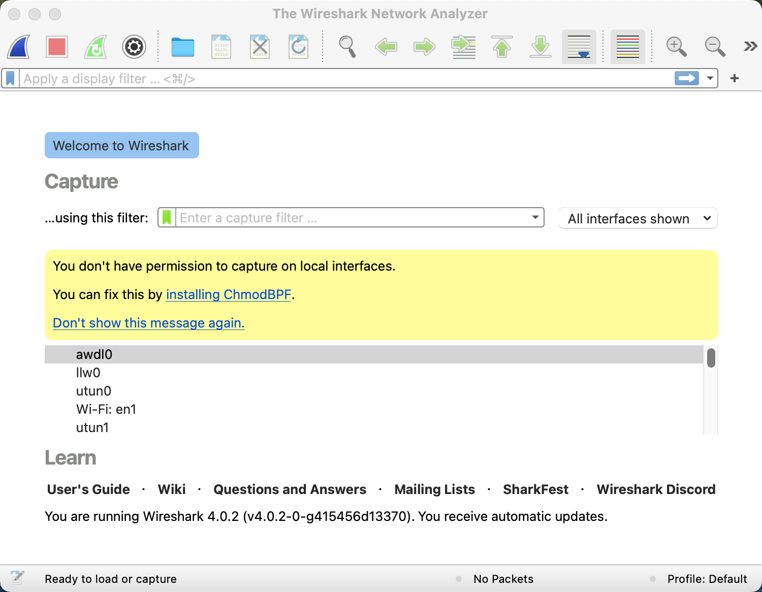This screenshot has height=592, width=762.
Task: Click the Welcome to Wireshark banner
Action: (x=121, y=146)
